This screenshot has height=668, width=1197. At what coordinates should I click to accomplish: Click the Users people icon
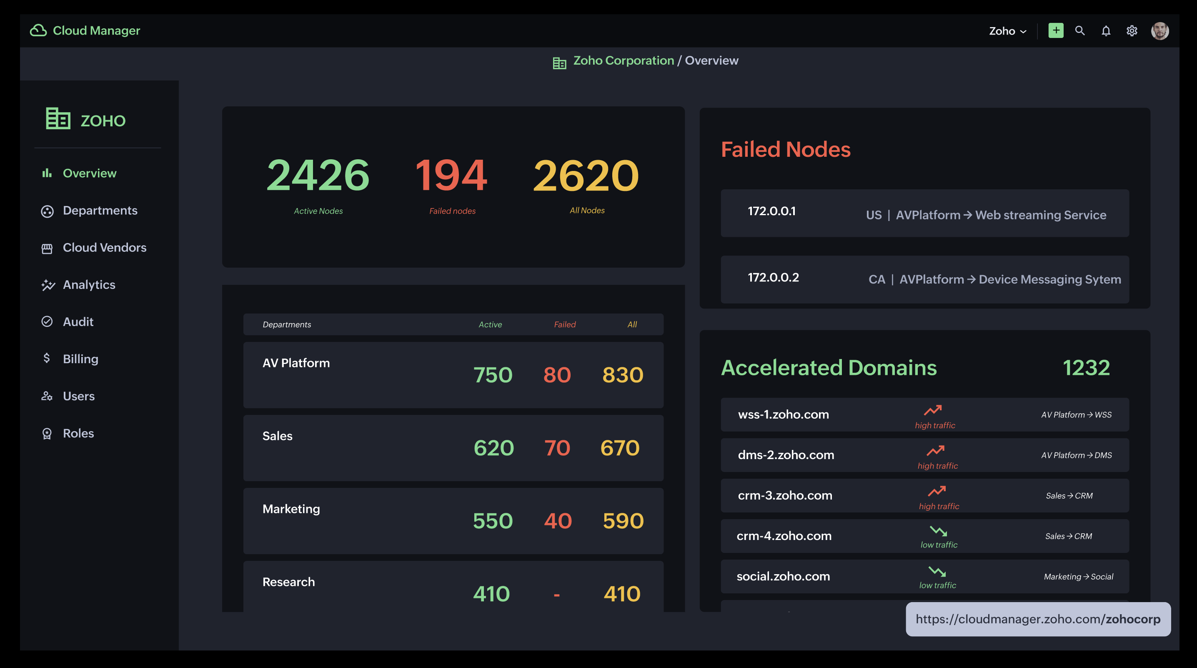point(47,396)
